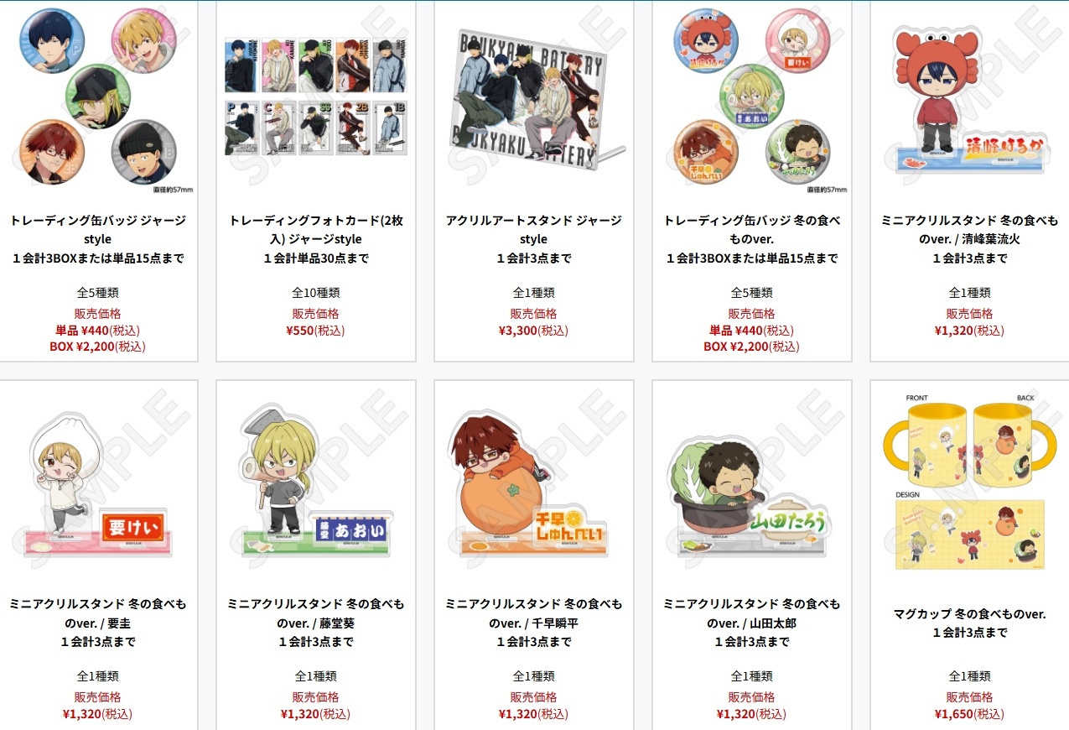Open the 藤堂あおい acrylic stand image
Viewport: 1069px width, 730px height.
[x=316, y=482]
